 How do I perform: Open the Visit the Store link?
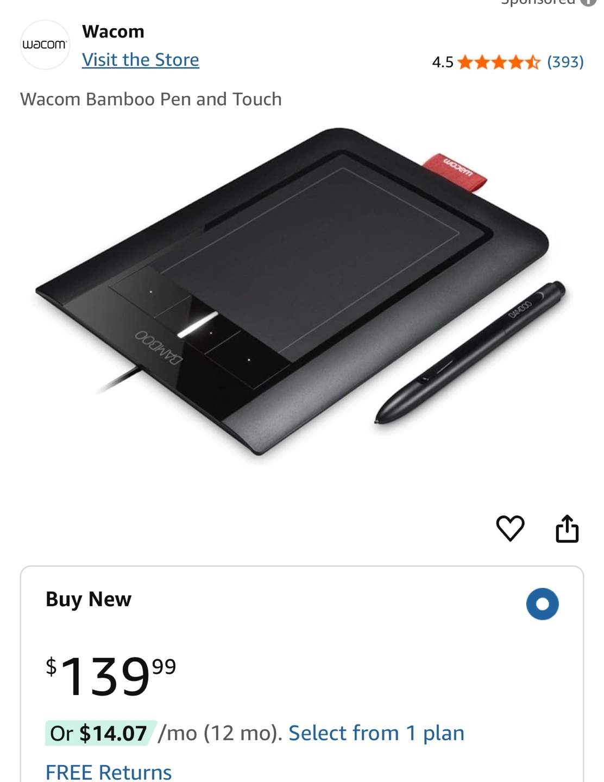tap(141, 60)
